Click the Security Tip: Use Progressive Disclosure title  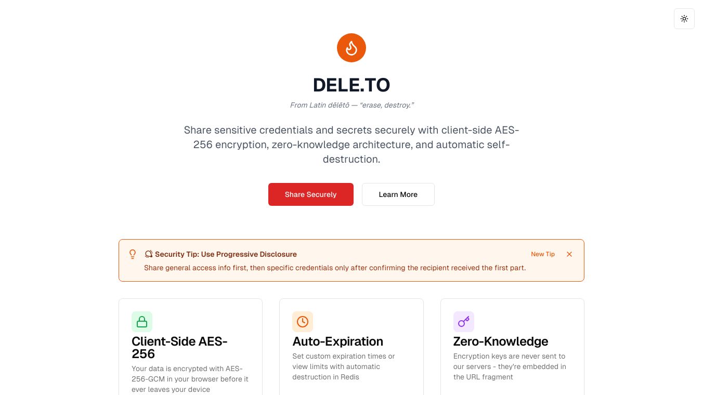226,254
